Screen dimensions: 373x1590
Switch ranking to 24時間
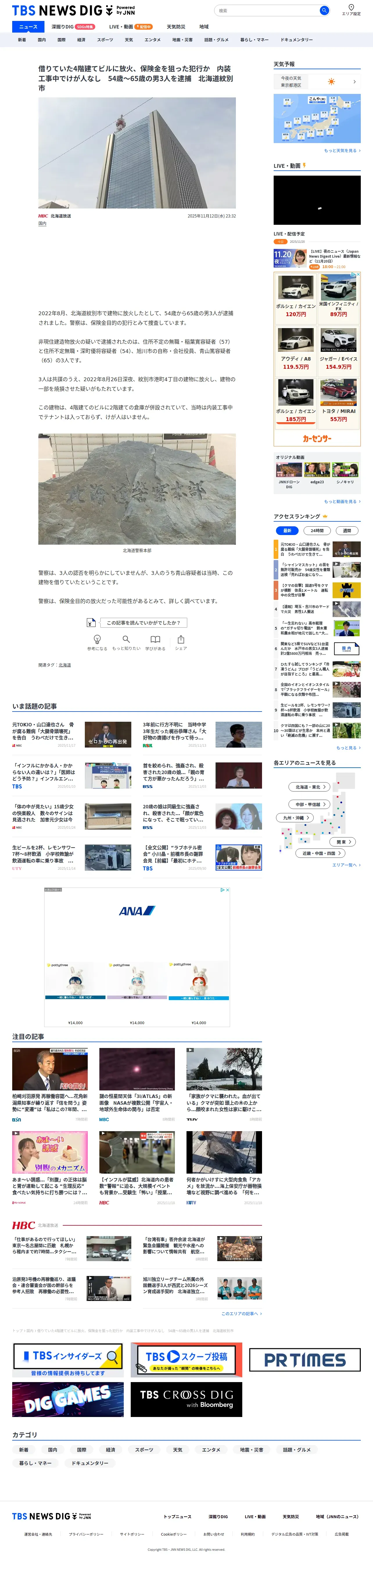317,530
